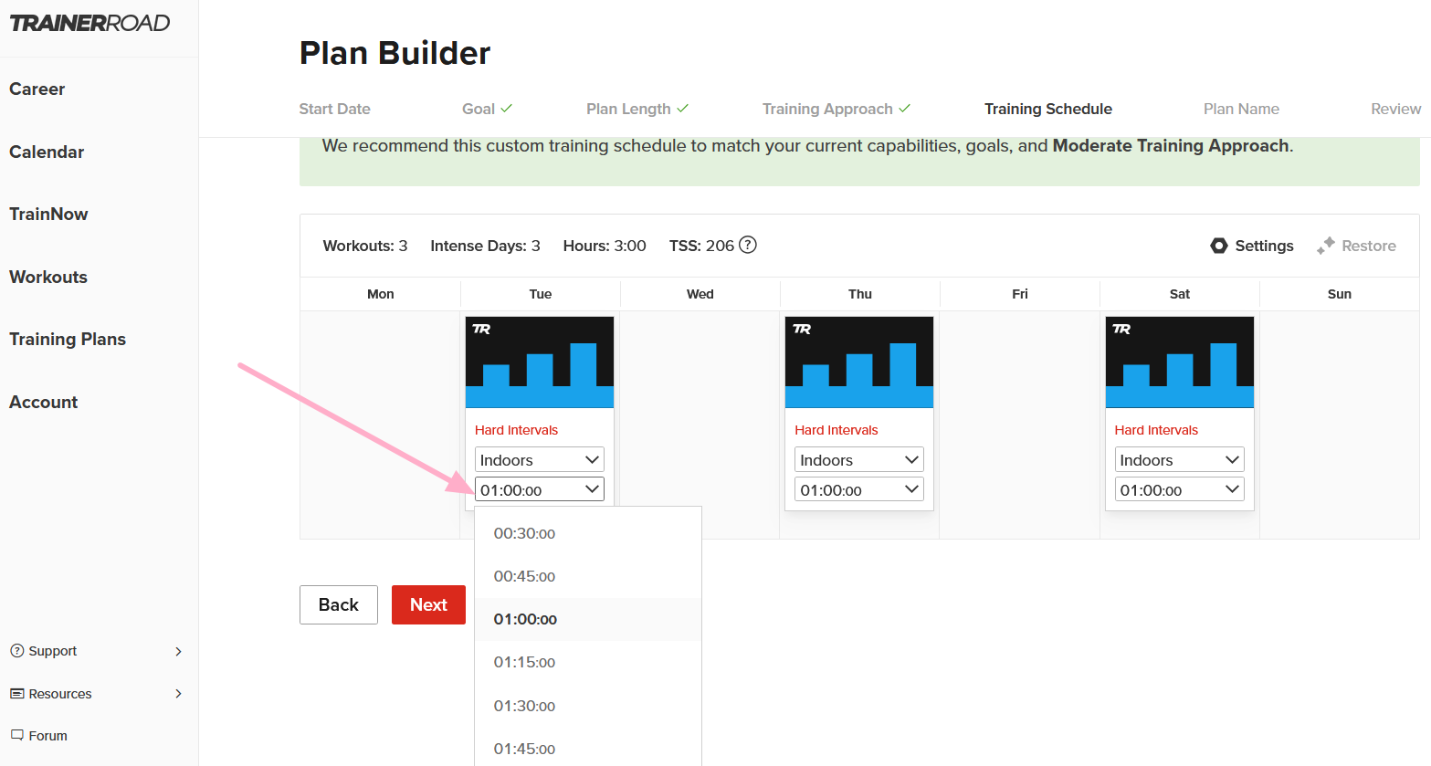Image resolution: width=1431 pixels, height=766 pixels.
Task: Open Thursday's 01:00:00 duration dropdown
Action: pos(859,489)
